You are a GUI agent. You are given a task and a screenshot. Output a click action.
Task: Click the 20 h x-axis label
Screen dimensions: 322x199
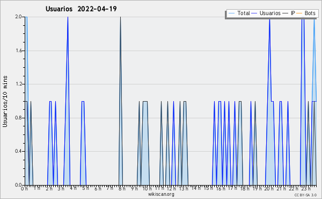click(269, 189)
